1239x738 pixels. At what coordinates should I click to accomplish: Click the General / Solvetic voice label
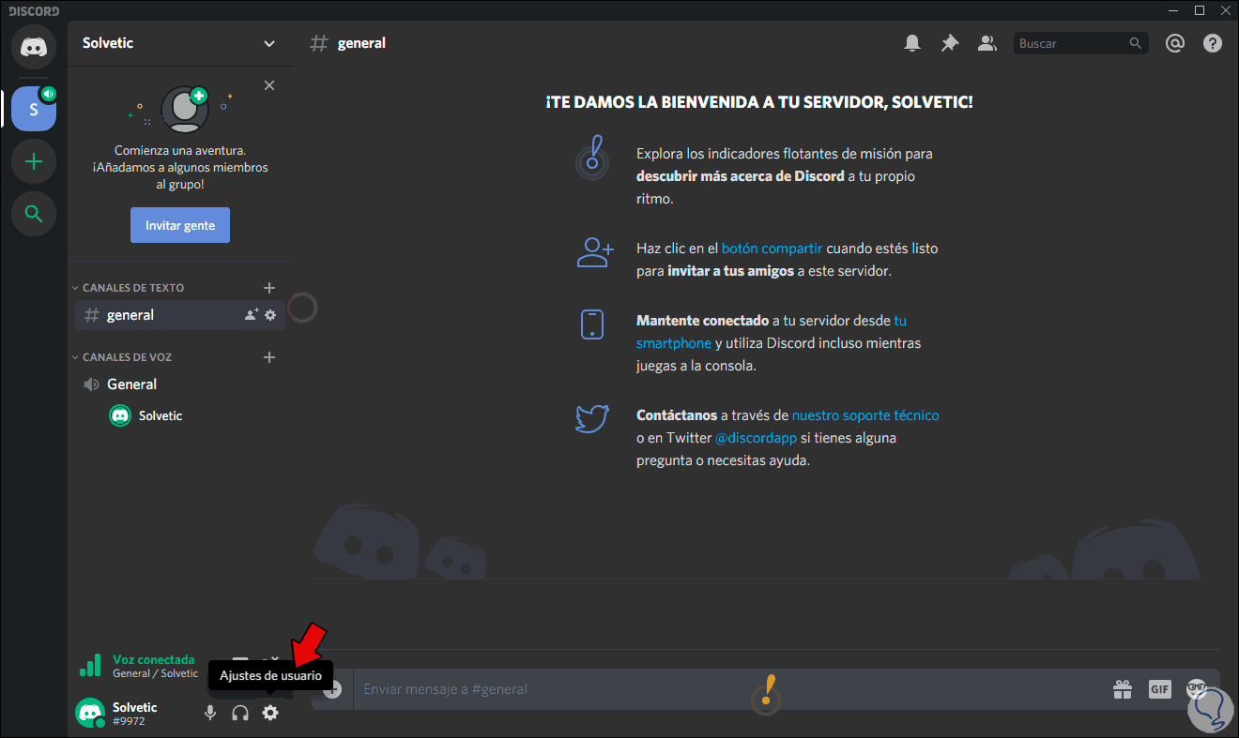pos(156,673)
